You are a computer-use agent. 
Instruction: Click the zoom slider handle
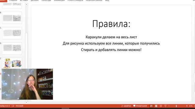click(x=176, y=106)
